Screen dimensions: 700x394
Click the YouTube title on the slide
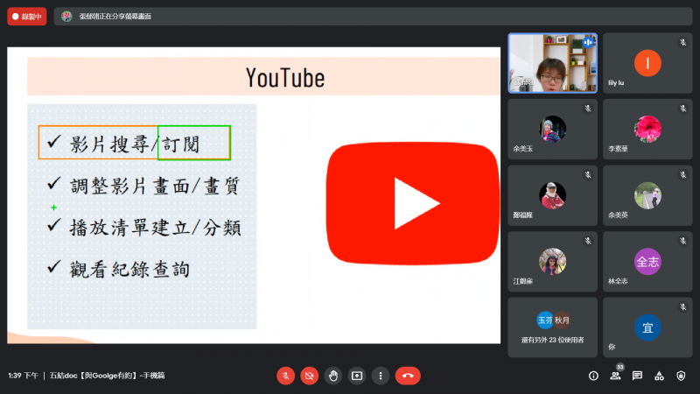tap(285, 78)
